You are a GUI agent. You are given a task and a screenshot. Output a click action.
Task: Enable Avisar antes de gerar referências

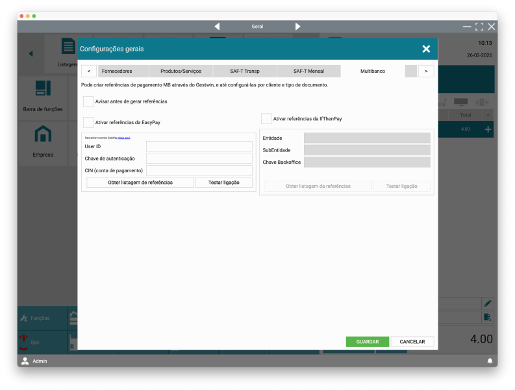pyautogui.click(x=88, y=101)
